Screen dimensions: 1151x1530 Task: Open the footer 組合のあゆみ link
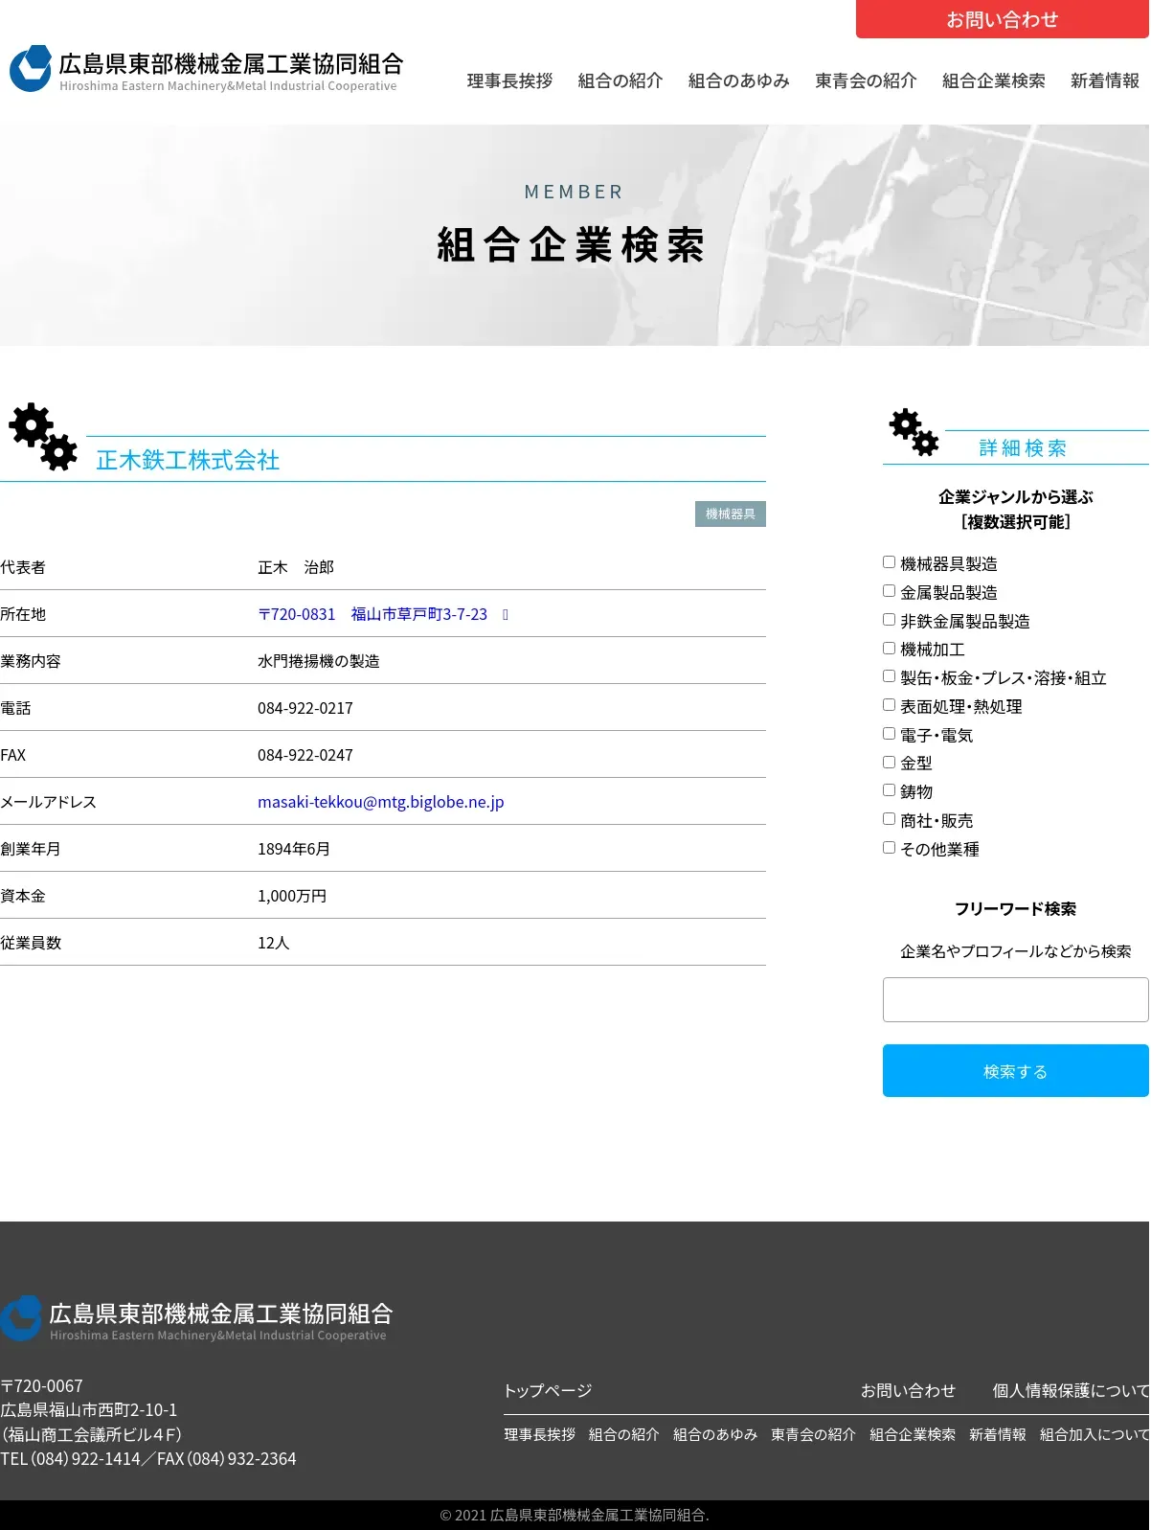(x=715, y=1434)
